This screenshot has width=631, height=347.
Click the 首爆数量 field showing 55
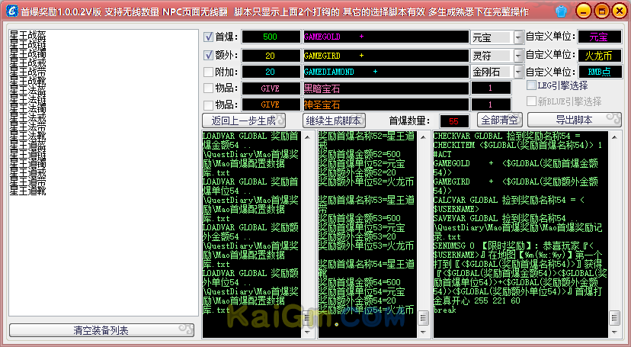point(454,121)
